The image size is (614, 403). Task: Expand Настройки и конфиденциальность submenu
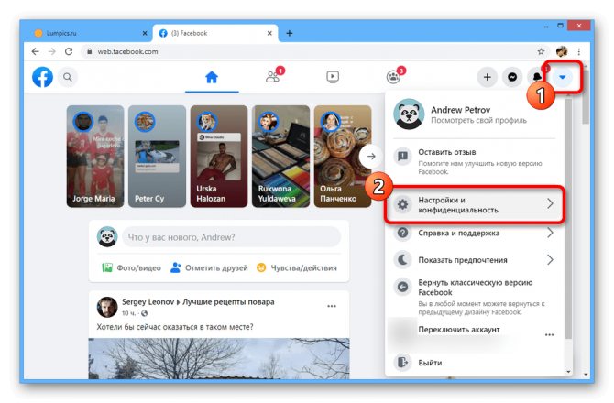(474, 204)
